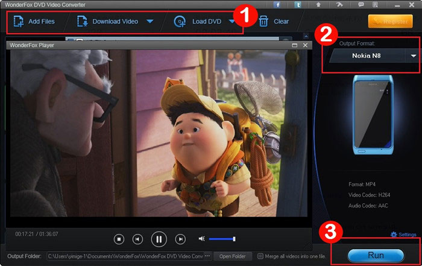Open the Nokia N8 output format selector

(367, 55)
